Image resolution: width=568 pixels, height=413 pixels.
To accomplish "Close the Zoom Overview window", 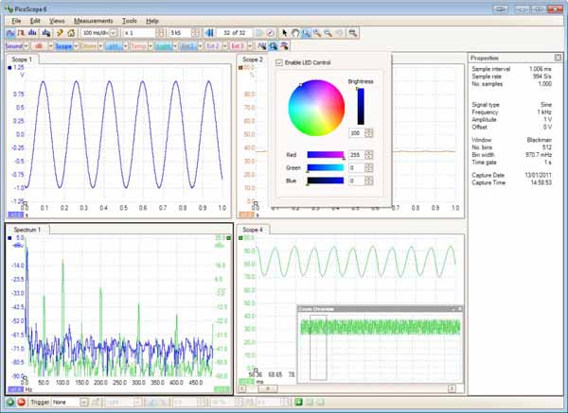I will tap(460, 309).
